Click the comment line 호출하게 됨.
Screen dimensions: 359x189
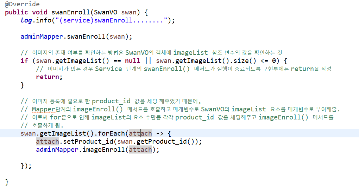(x=42, y=125)
